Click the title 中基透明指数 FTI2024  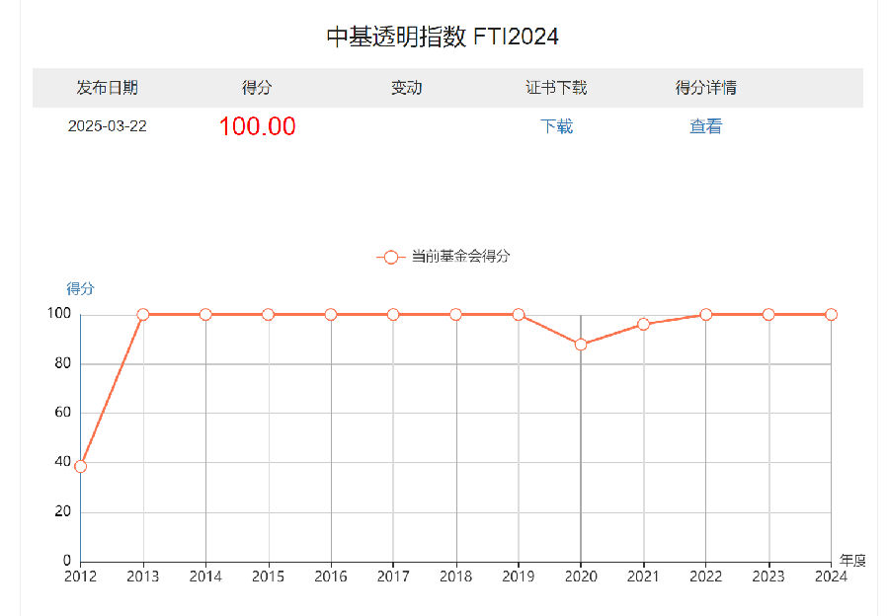pos(443,37)
